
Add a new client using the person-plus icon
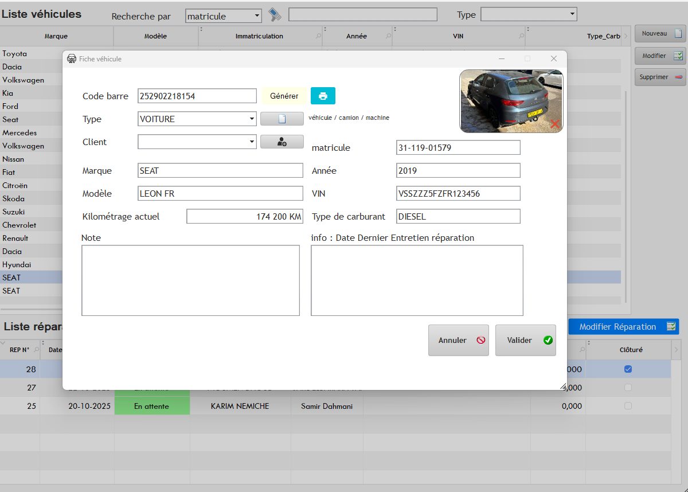pos(282,142)
